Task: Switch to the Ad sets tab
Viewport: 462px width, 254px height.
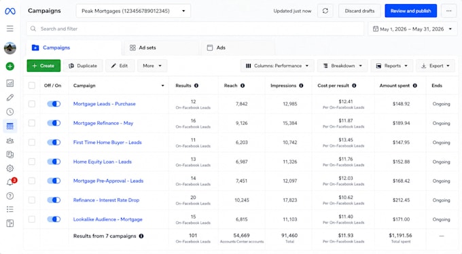Action: click(143, 48)
